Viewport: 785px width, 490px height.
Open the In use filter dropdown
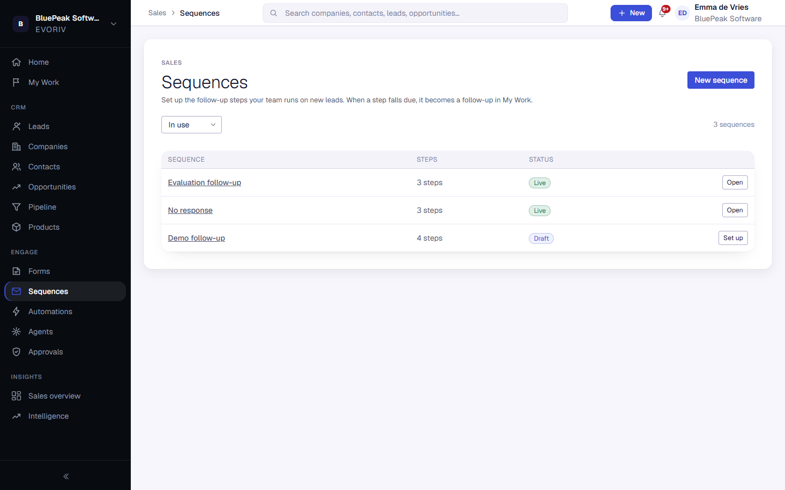click(191, 125)
